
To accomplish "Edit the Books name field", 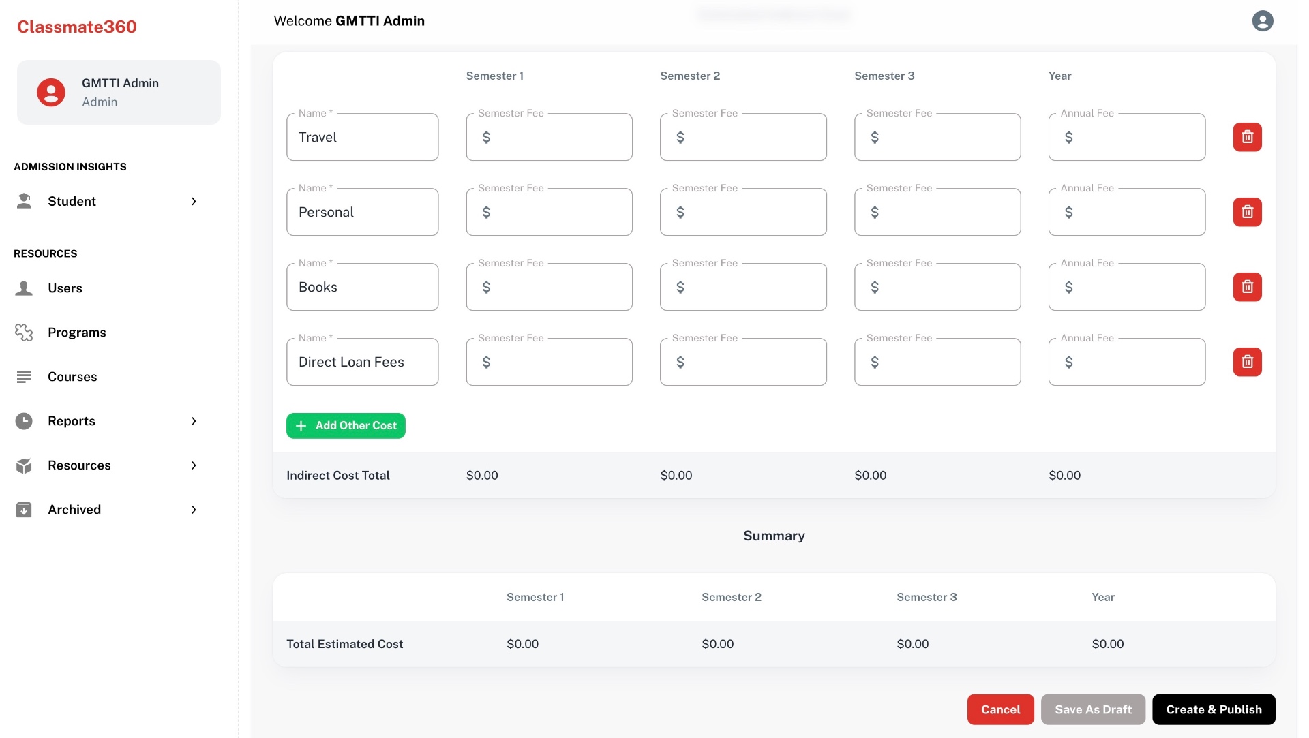I will coord(362,287).
